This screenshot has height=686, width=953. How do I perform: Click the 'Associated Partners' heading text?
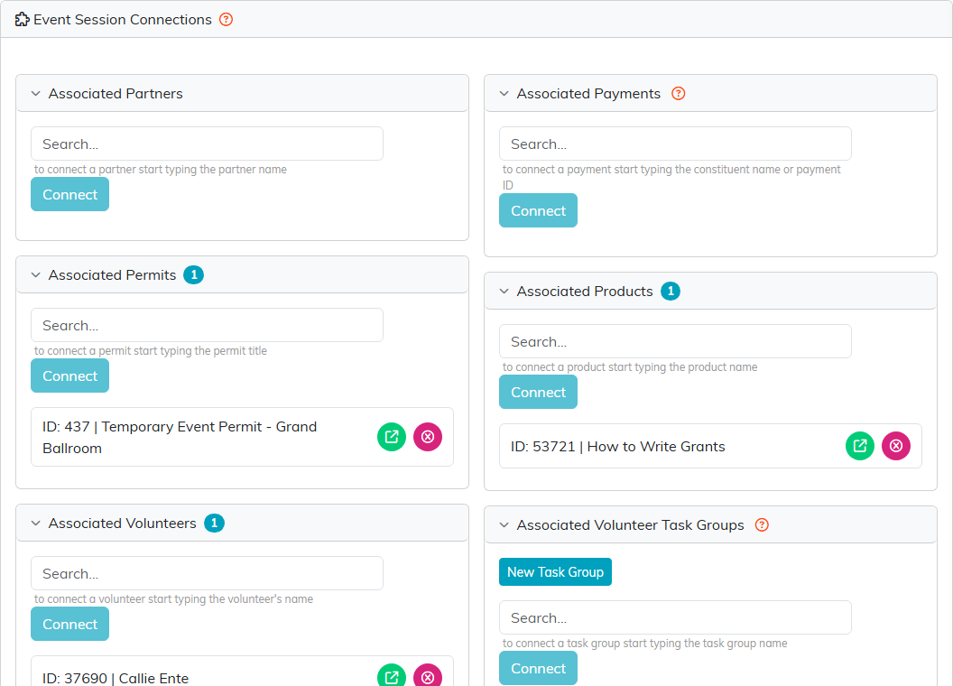pyautogui.click(x=116, y=94)
